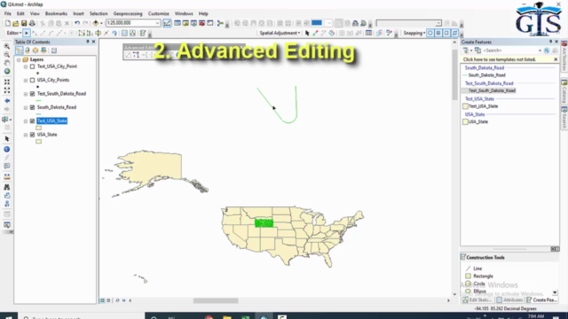Uncheck Test_South_Dakota_Road layer
The image size is (568, 319).
click(33, 94)
